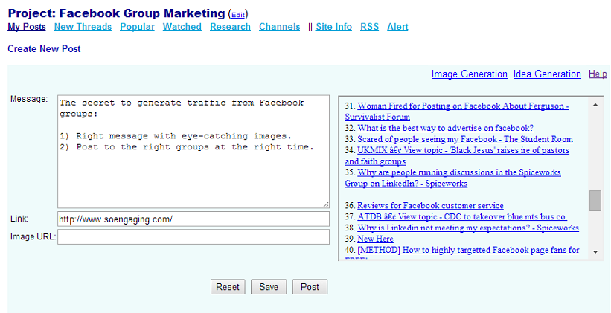Click the Create New Post heading
The width and height of the screenshot is (611, 313).
pos(44,48)
